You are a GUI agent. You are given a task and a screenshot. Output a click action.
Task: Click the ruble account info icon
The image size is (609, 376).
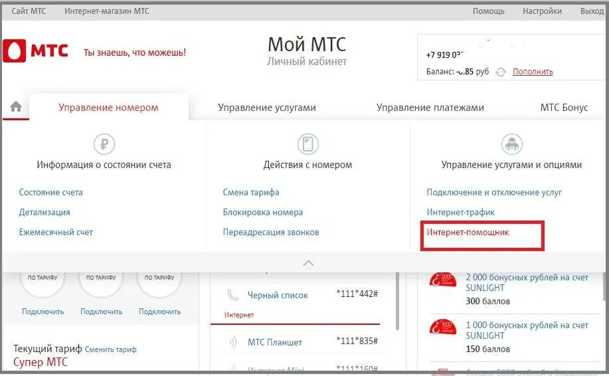point(104,144)
